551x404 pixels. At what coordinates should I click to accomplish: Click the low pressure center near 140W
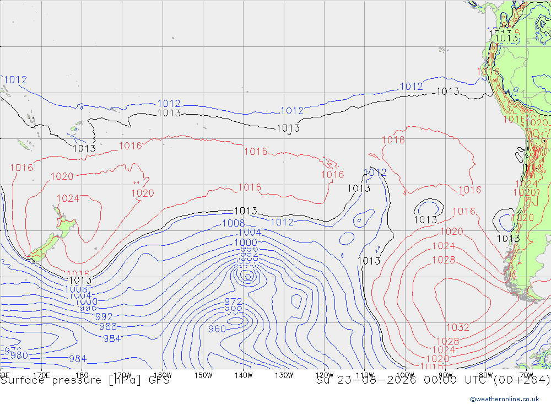(x=248, y=277)
